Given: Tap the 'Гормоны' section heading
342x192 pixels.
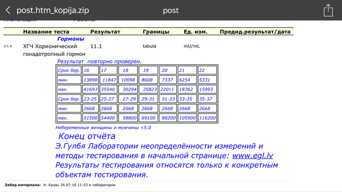Looking at the screenshot, I should [71, 39].
